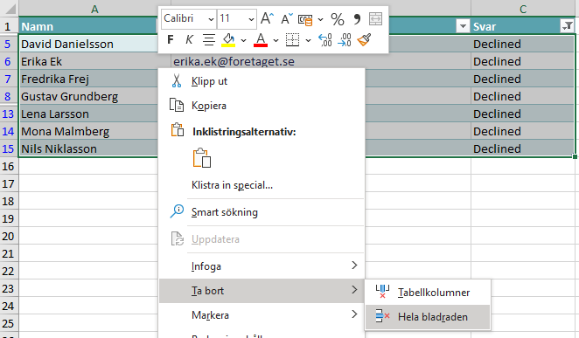Click the format painter brush icon
Image resolution: width=579 pixels, height=338 pixels.
[x=364, y=39]
